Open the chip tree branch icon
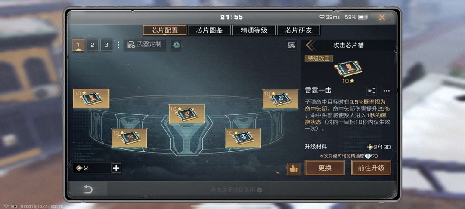The height and width of the screenshot is (209, 465). click(x=372, y=91)
